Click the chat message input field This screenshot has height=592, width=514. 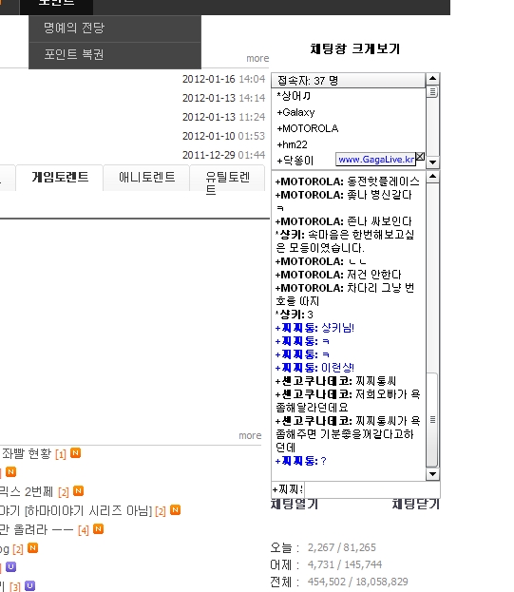[371, 489]
